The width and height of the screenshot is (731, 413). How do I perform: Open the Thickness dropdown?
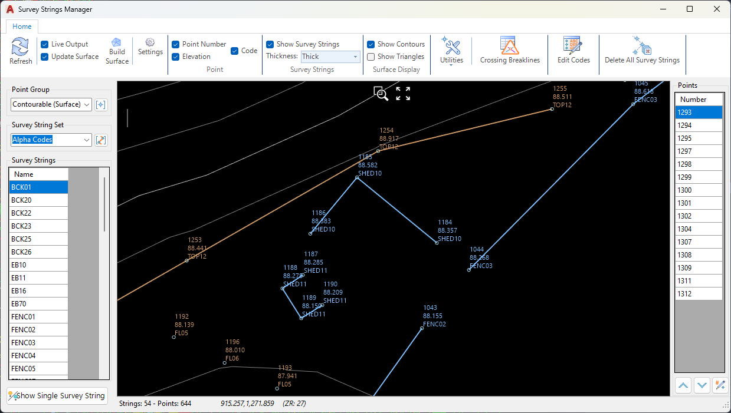(330, 57)
